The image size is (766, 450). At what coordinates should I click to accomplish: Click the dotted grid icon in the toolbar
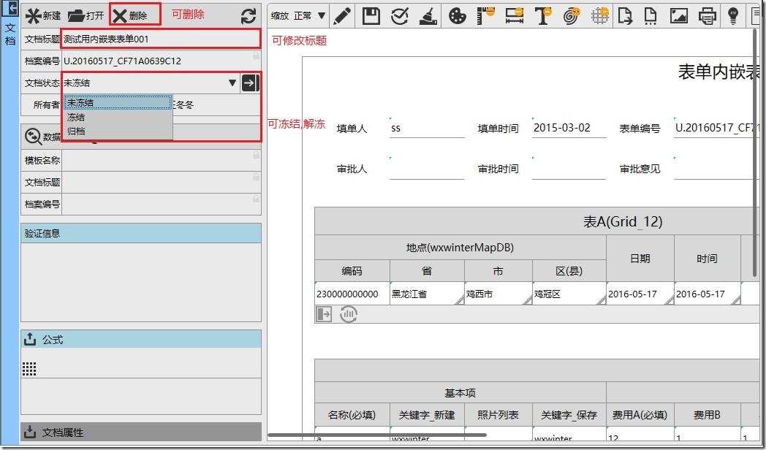pyautogui.click(x=600, y=15)
